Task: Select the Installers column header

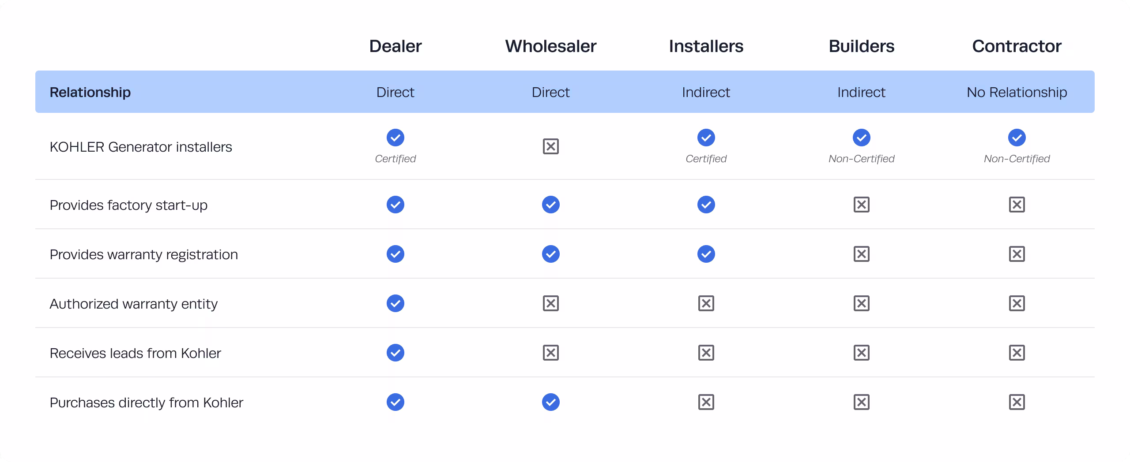Action: [x=706, y=46]
